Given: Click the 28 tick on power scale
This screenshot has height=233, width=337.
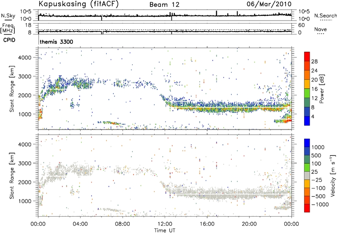Looking at the screenshot, I should click(x=314, y=61).
